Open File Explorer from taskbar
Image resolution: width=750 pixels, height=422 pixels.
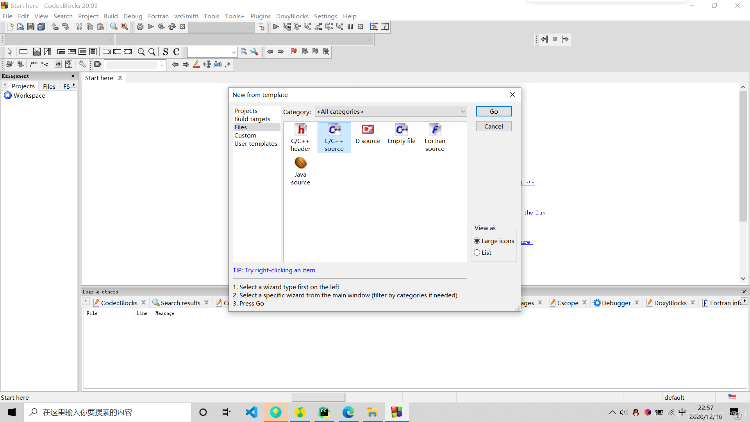point(372,412)
